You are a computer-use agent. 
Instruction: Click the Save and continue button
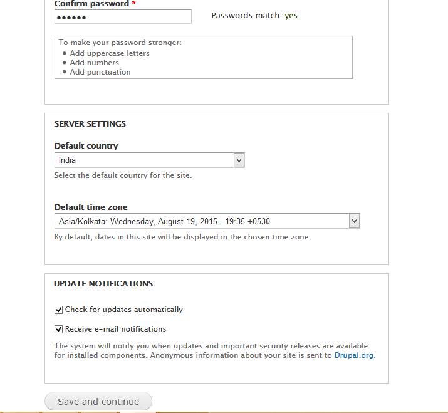pos(98,401)
